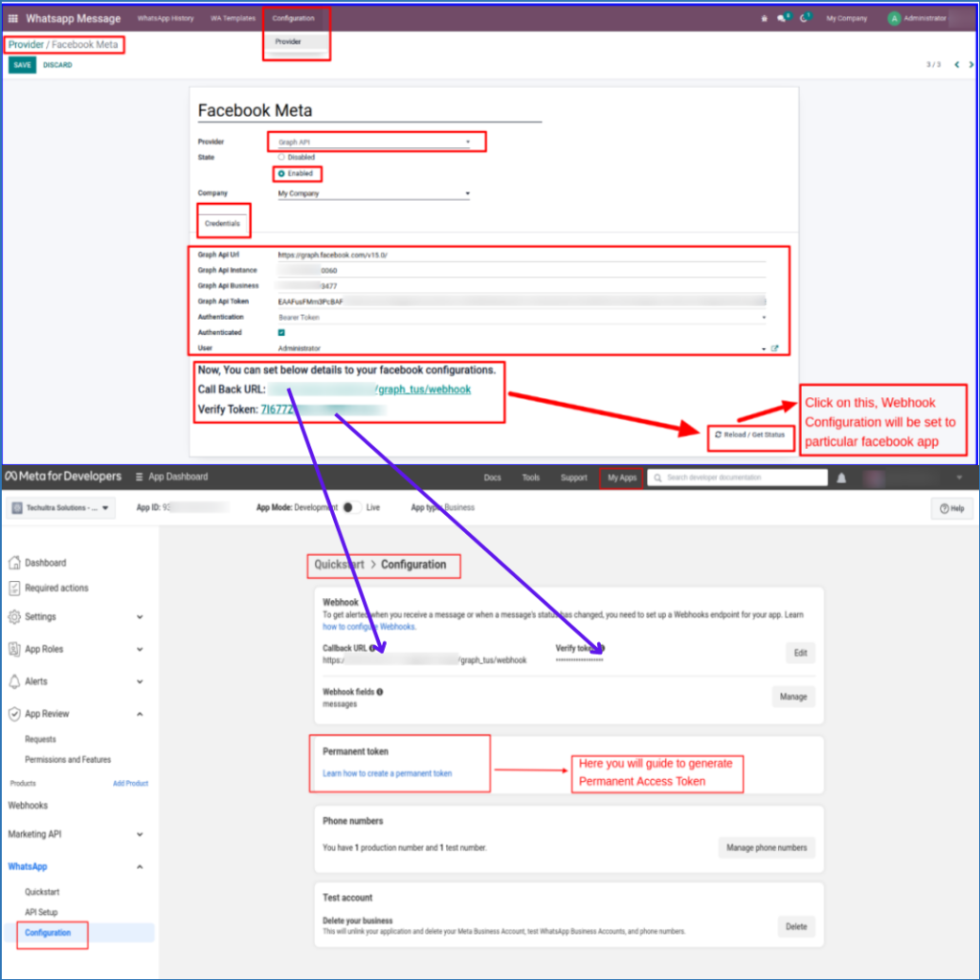This screenshot has height=980, width=980.
Task: Go to next record with pager arrow
Action: 970,64
